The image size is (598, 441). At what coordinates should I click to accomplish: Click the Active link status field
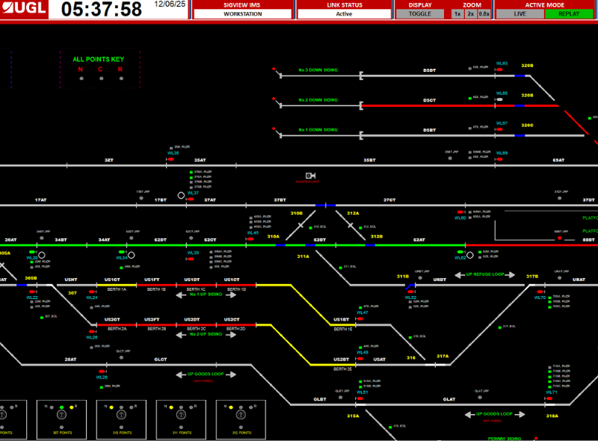(x=344, y=13)
